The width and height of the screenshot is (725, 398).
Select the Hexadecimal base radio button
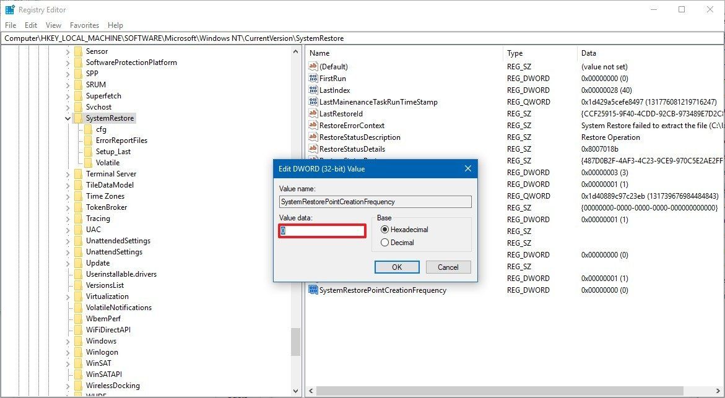386,230
